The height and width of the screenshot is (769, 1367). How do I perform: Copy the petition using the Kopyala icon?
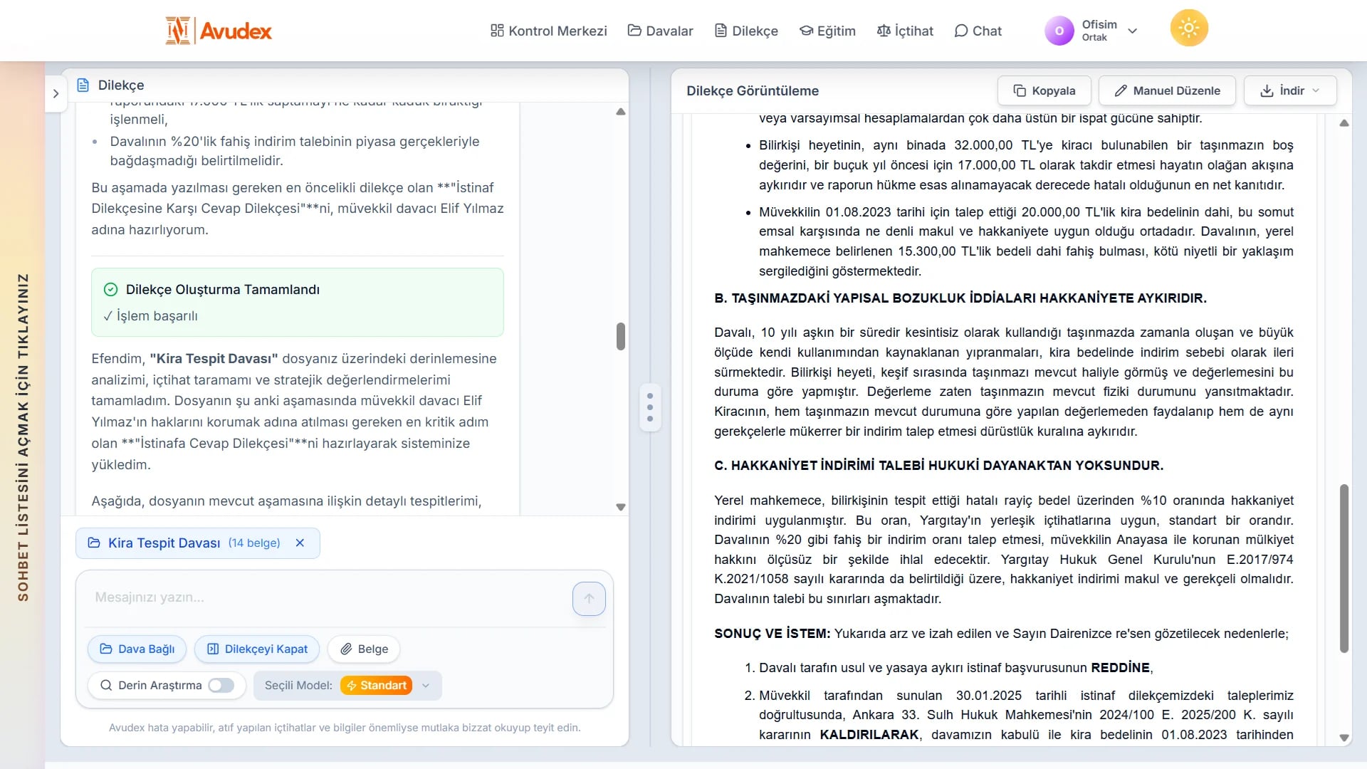point(1018,90)
